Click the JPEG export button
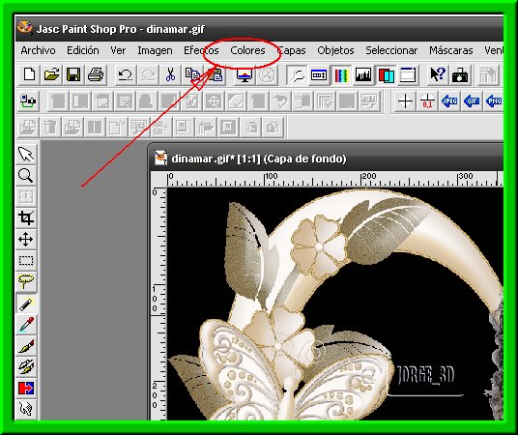The width and height of the screenshot is (518, 435). click(449, 101)
